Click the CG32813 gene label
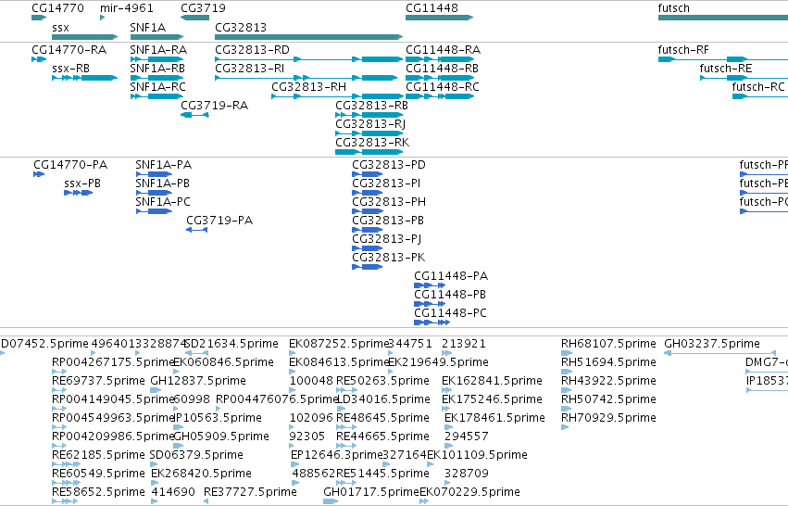The width and height of the screenshot is (788, 506). [x=241, y=28]
